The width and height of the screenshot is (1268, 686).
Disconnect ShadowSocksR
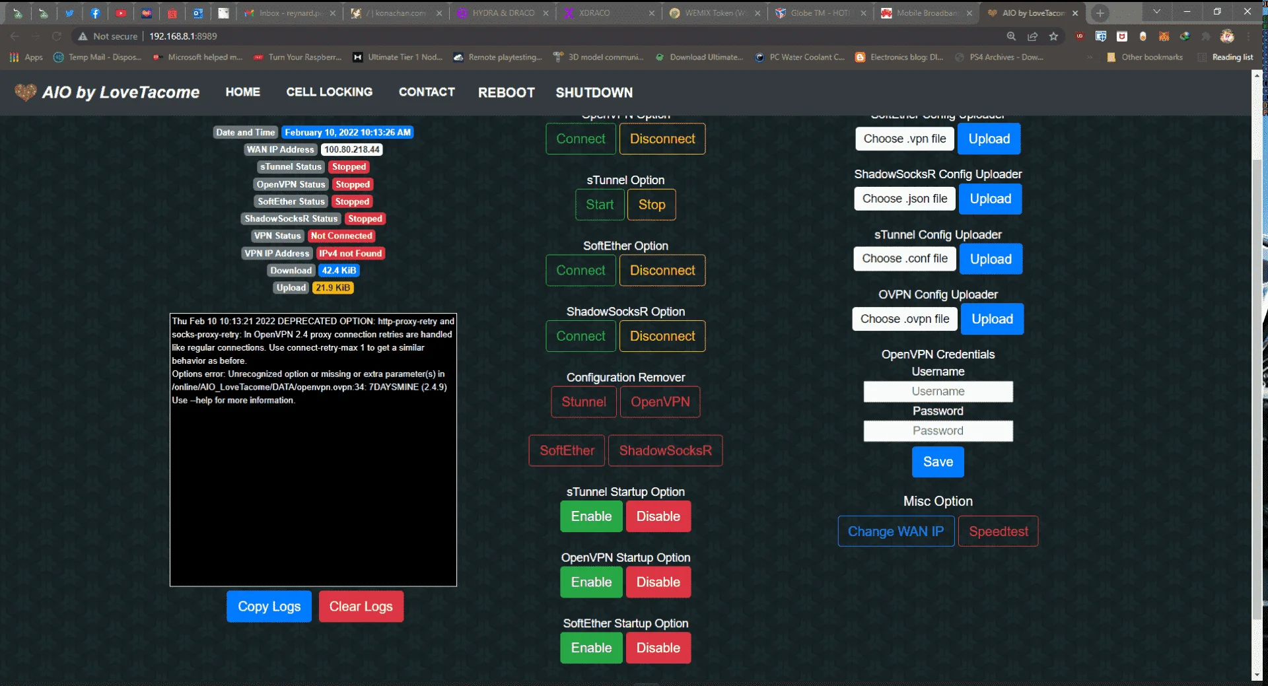(x=662, y=336)
